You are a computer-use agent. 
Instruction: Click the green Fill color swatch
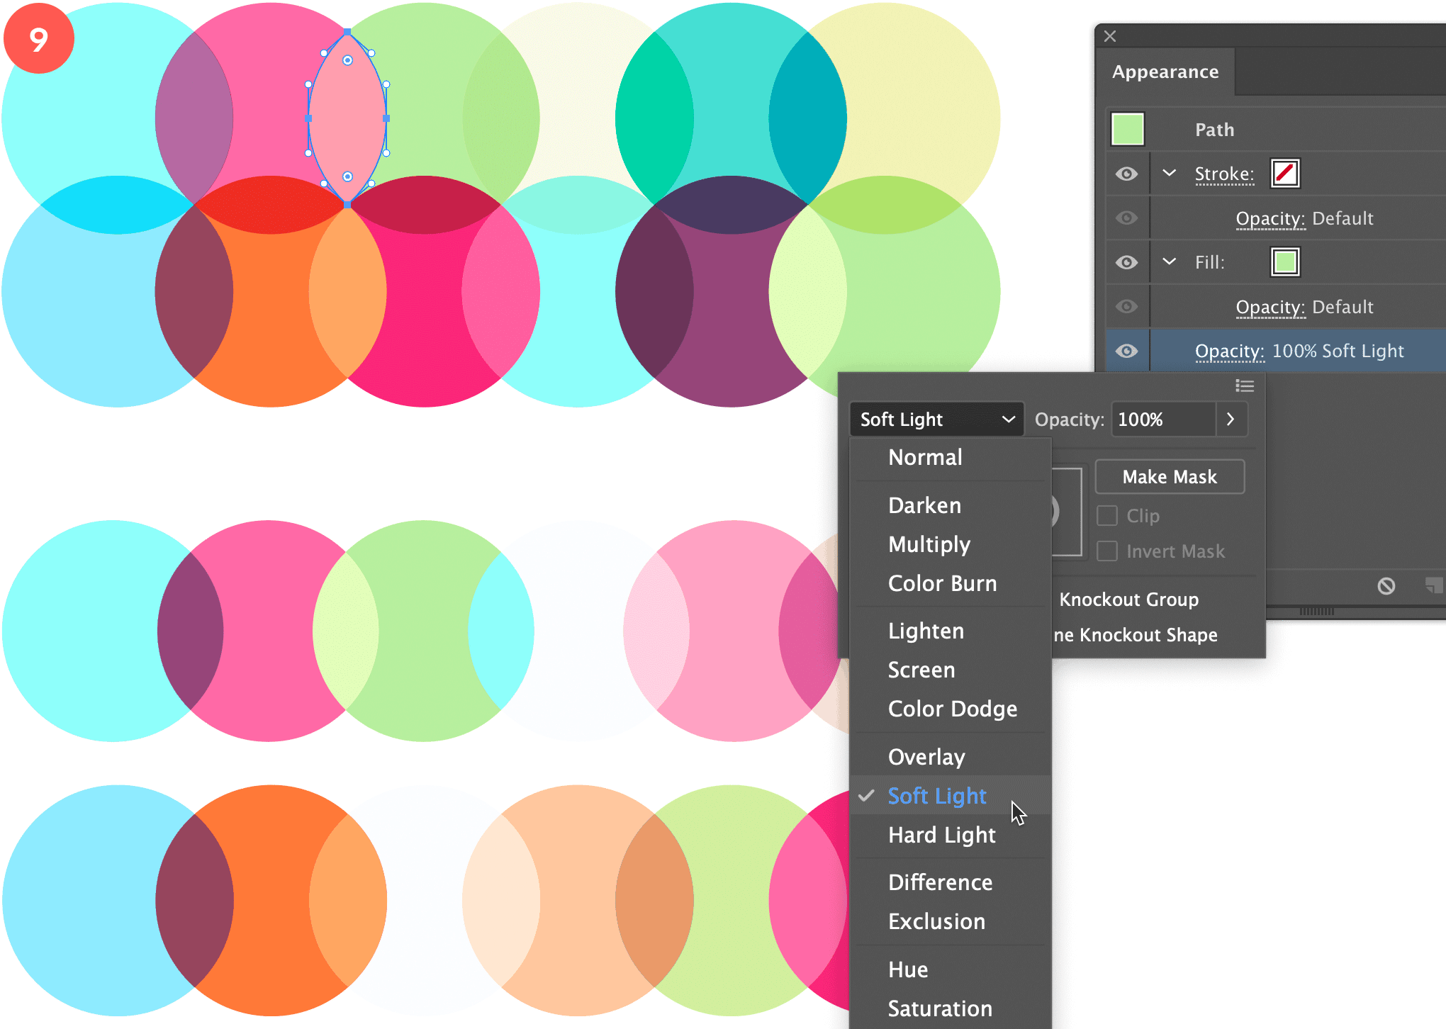coord(1284,262)
